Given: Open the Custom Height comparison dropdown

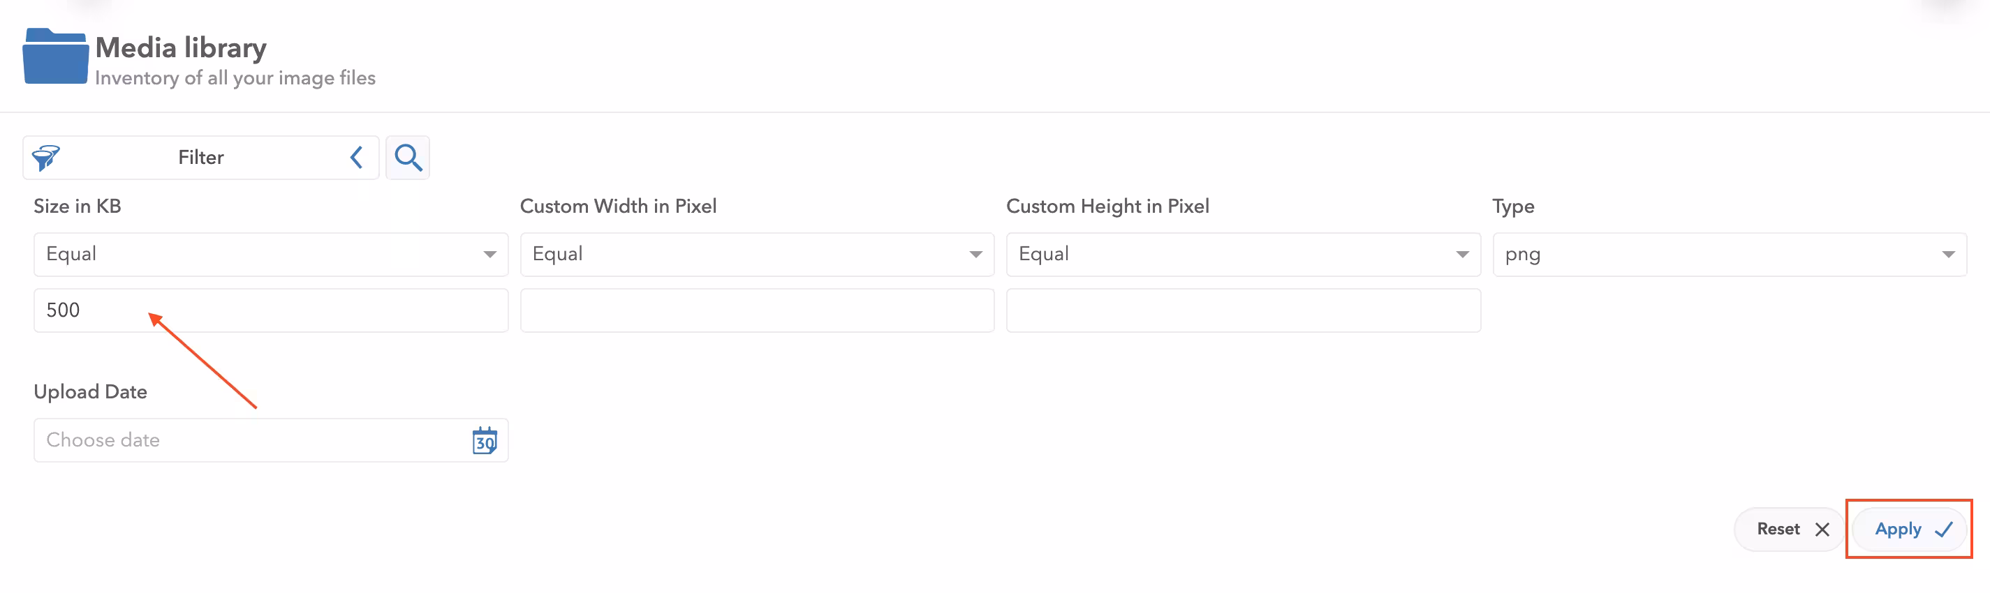Looking at the screenshot, I should pyautogui.click(x=1242, y=254).
